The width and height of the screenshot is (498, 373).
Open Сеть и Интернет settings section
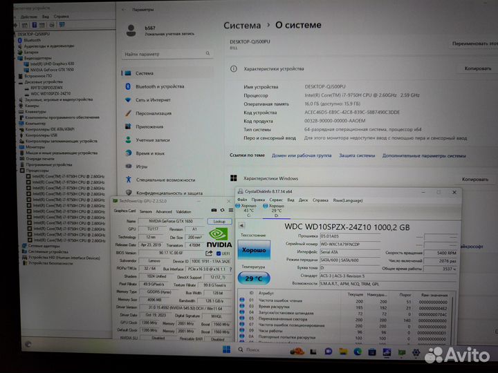[x=154, y=100]
